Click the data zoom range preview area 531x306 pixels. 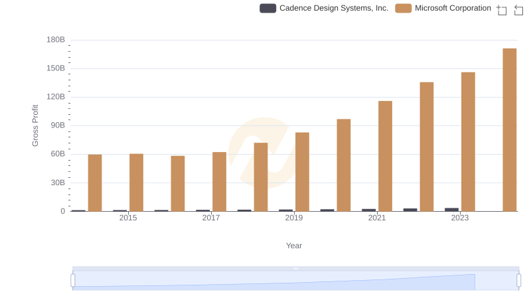coord(295,281)
